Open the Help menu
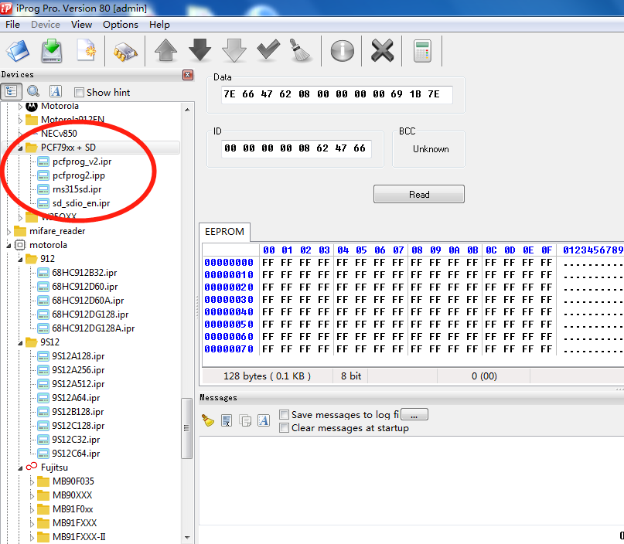 tap(159, 25)
